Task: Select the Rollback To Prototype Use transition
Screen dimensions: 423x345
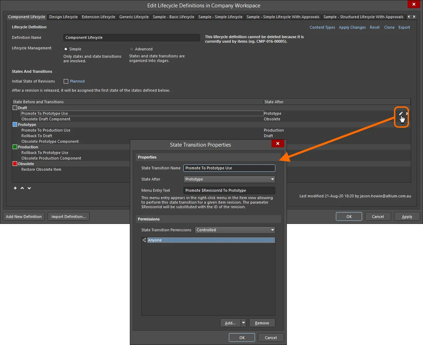Action: click(x=45, y=153)
